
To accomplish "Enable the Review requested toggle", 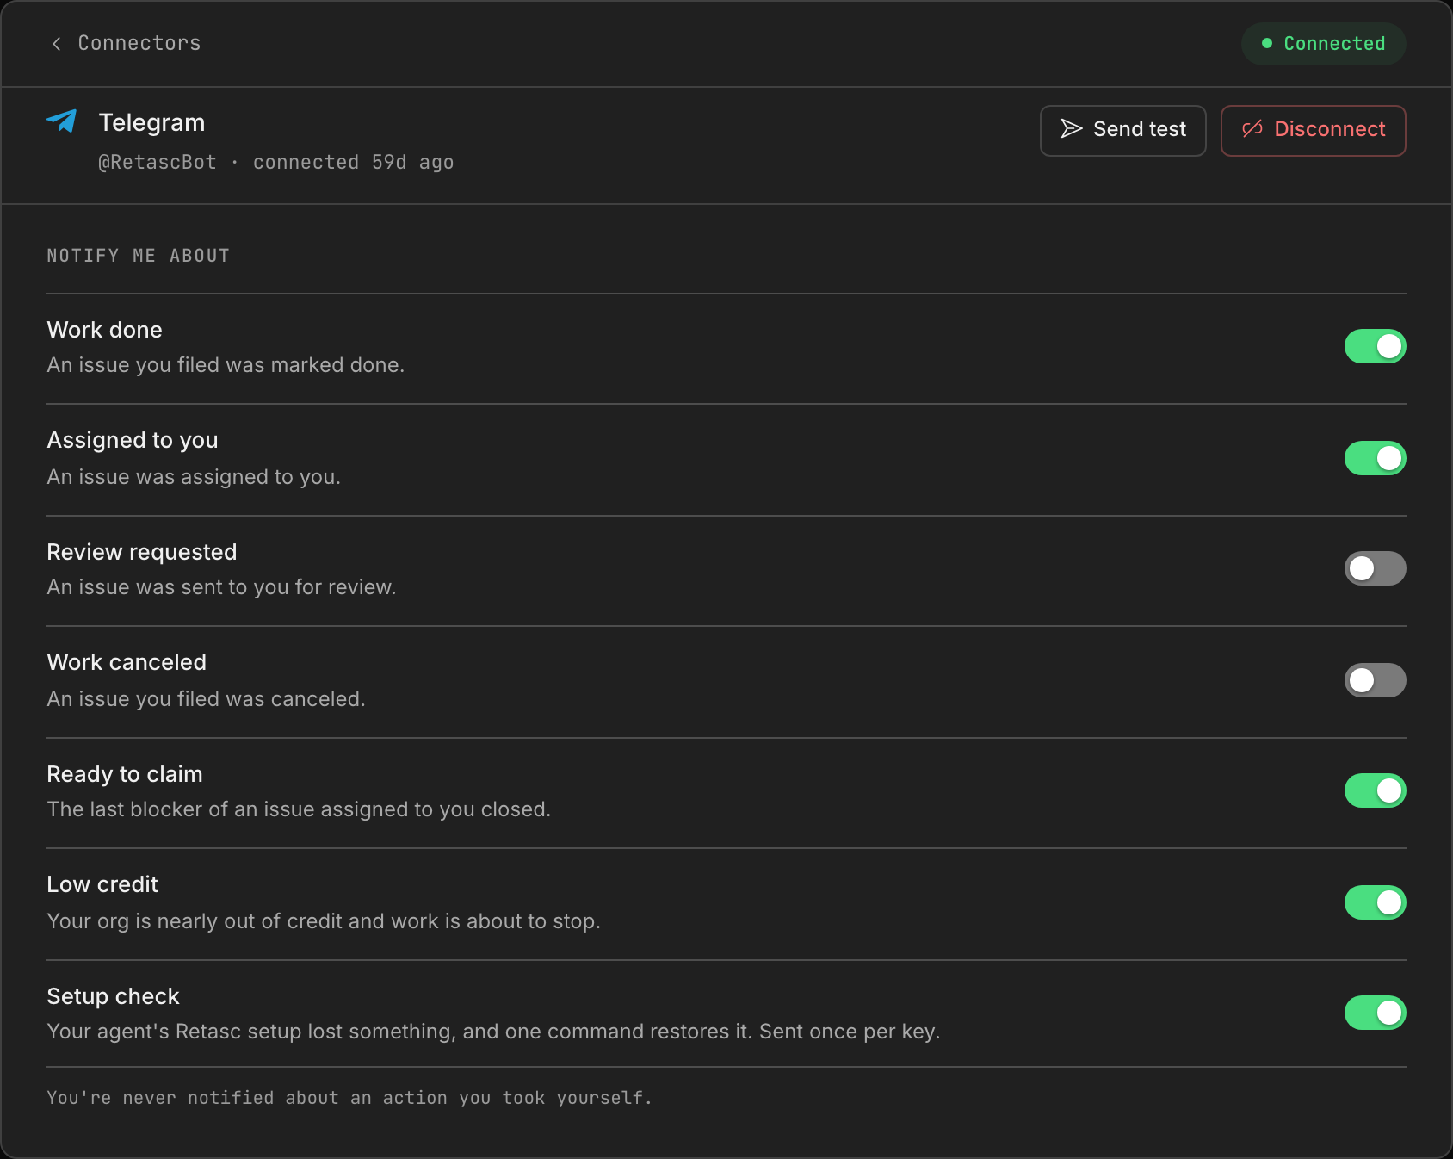I will click(x=1375, y=568).
